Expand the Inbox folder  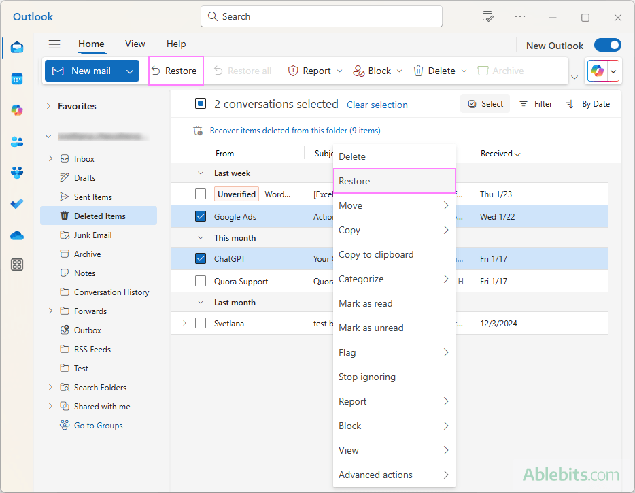pyautogui.click(x=50, y=158)
